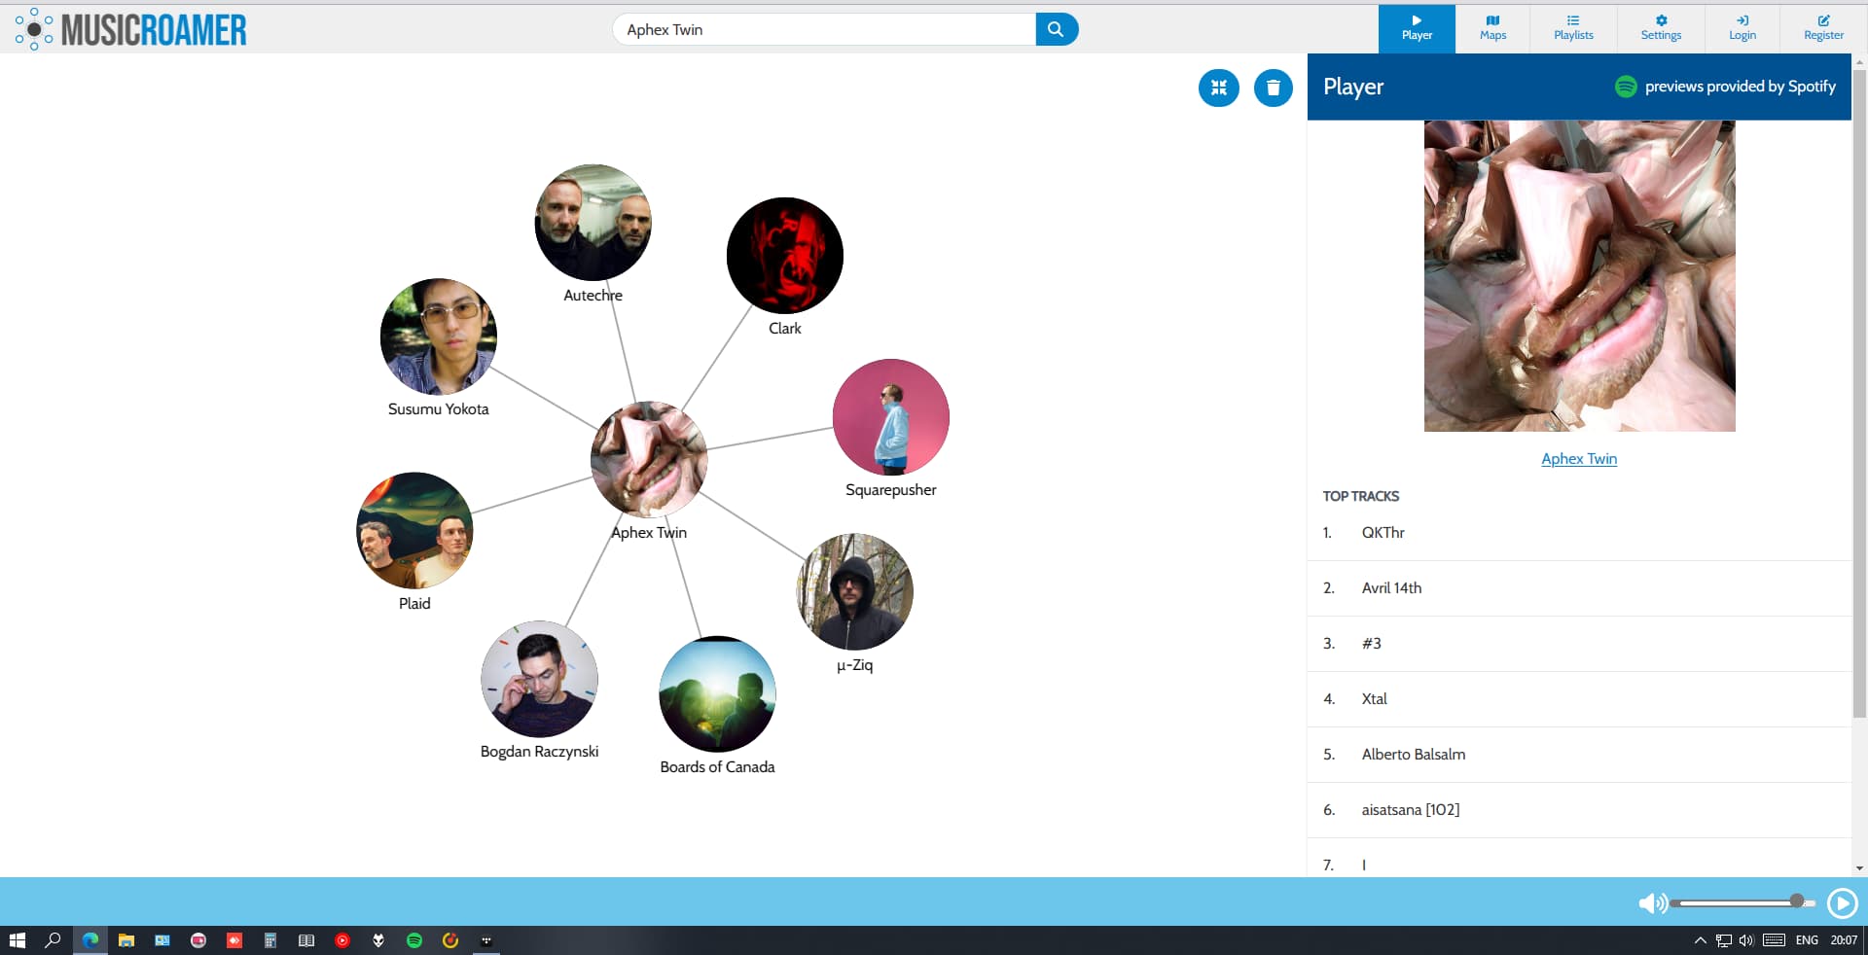The image size is (1868, 955).
Task: Select the Bogdan Raczynski artist node
Action: [x=539, y=679]
